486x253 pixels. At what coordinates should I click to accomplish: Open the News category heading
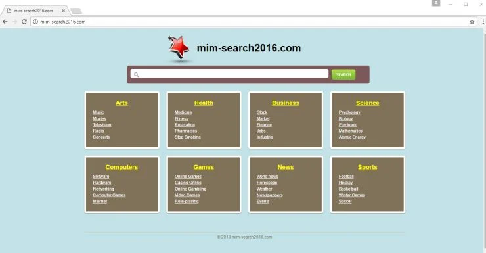286,167
